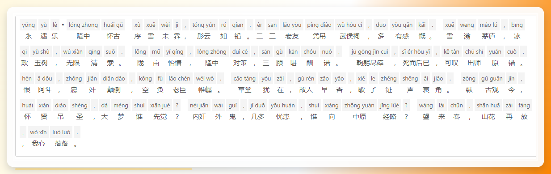This screenshot has height=174, width=551.
Task: Select the pinyin "jǐ duō"
Action: (258, 106)
